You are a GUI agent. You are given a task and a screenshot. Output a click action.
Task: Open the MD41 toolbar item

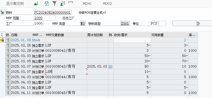pyautogui.click(x=87, y=4)
